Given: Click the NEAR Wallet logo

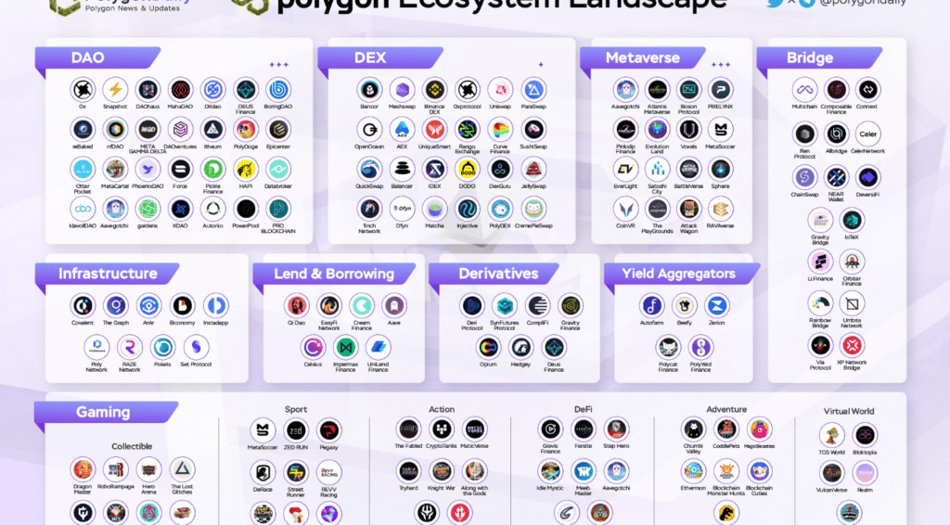Looking at the screenshot, I should pos(836,177).
